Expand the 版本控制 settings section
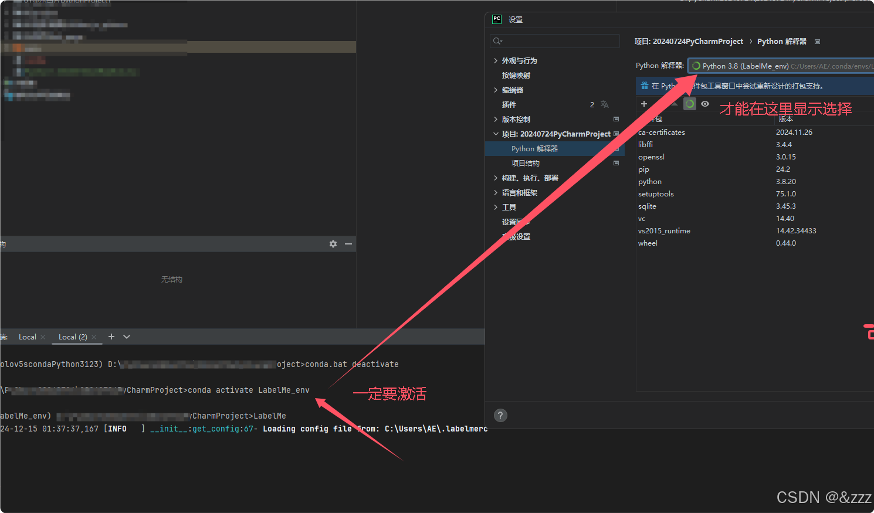The width and height of the screenshot is (874, 513). click(x=496, y=119)
